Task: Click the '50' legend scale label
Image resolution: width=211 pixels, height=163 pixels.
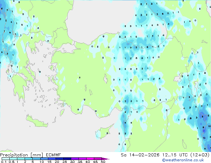Action: point(103,162)
